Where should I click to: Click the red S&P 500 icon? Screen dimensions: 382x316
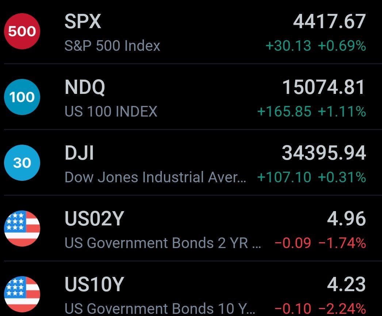[x=22, y=31]
